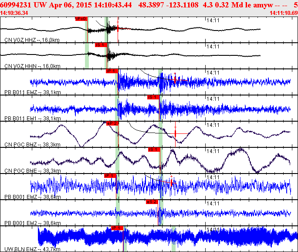This screenshot has height=252, width=298.
Task: Click the PB B011 EHZ 38.1km channel label
Action: click(33, 92)
